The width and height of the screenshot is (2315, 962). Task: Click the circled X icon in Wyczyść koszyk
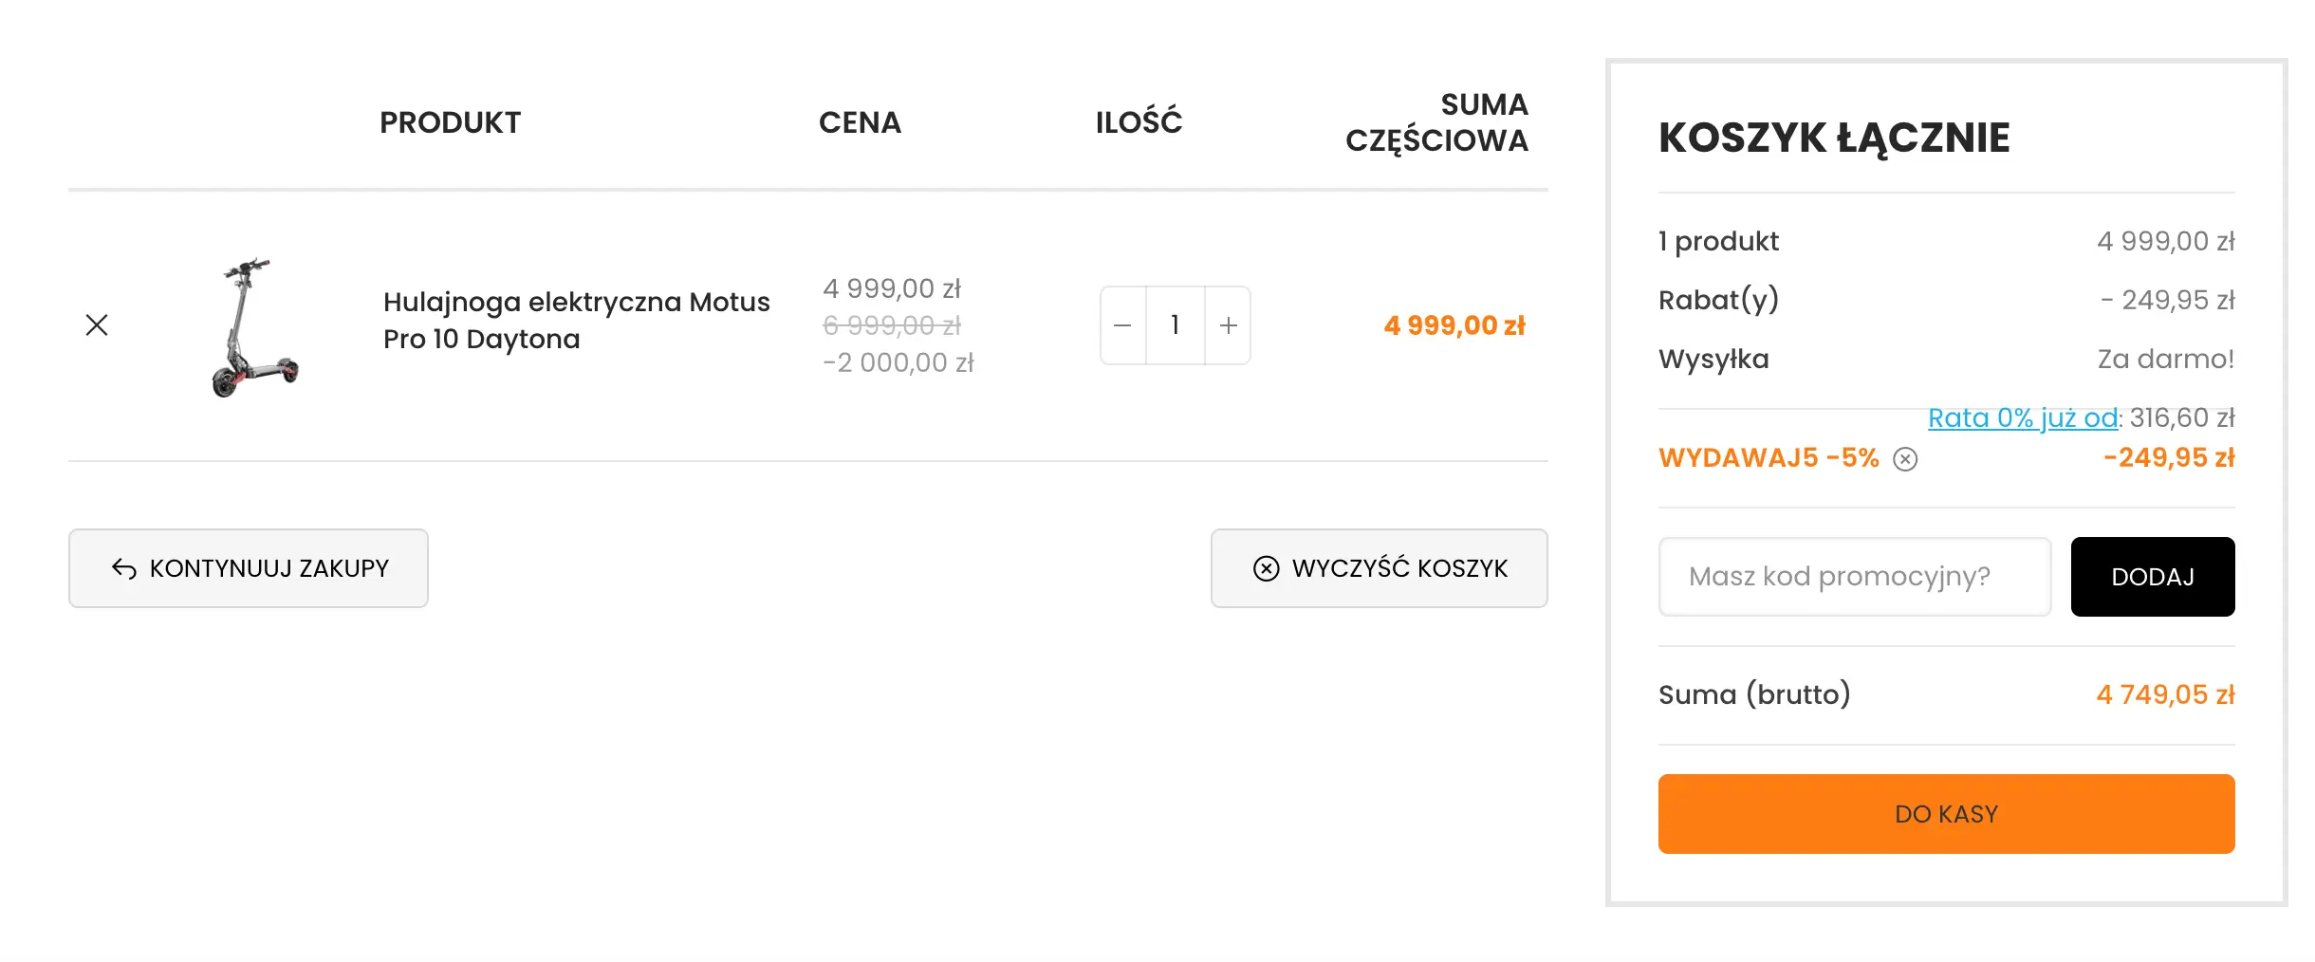(x=1267, y=568)
